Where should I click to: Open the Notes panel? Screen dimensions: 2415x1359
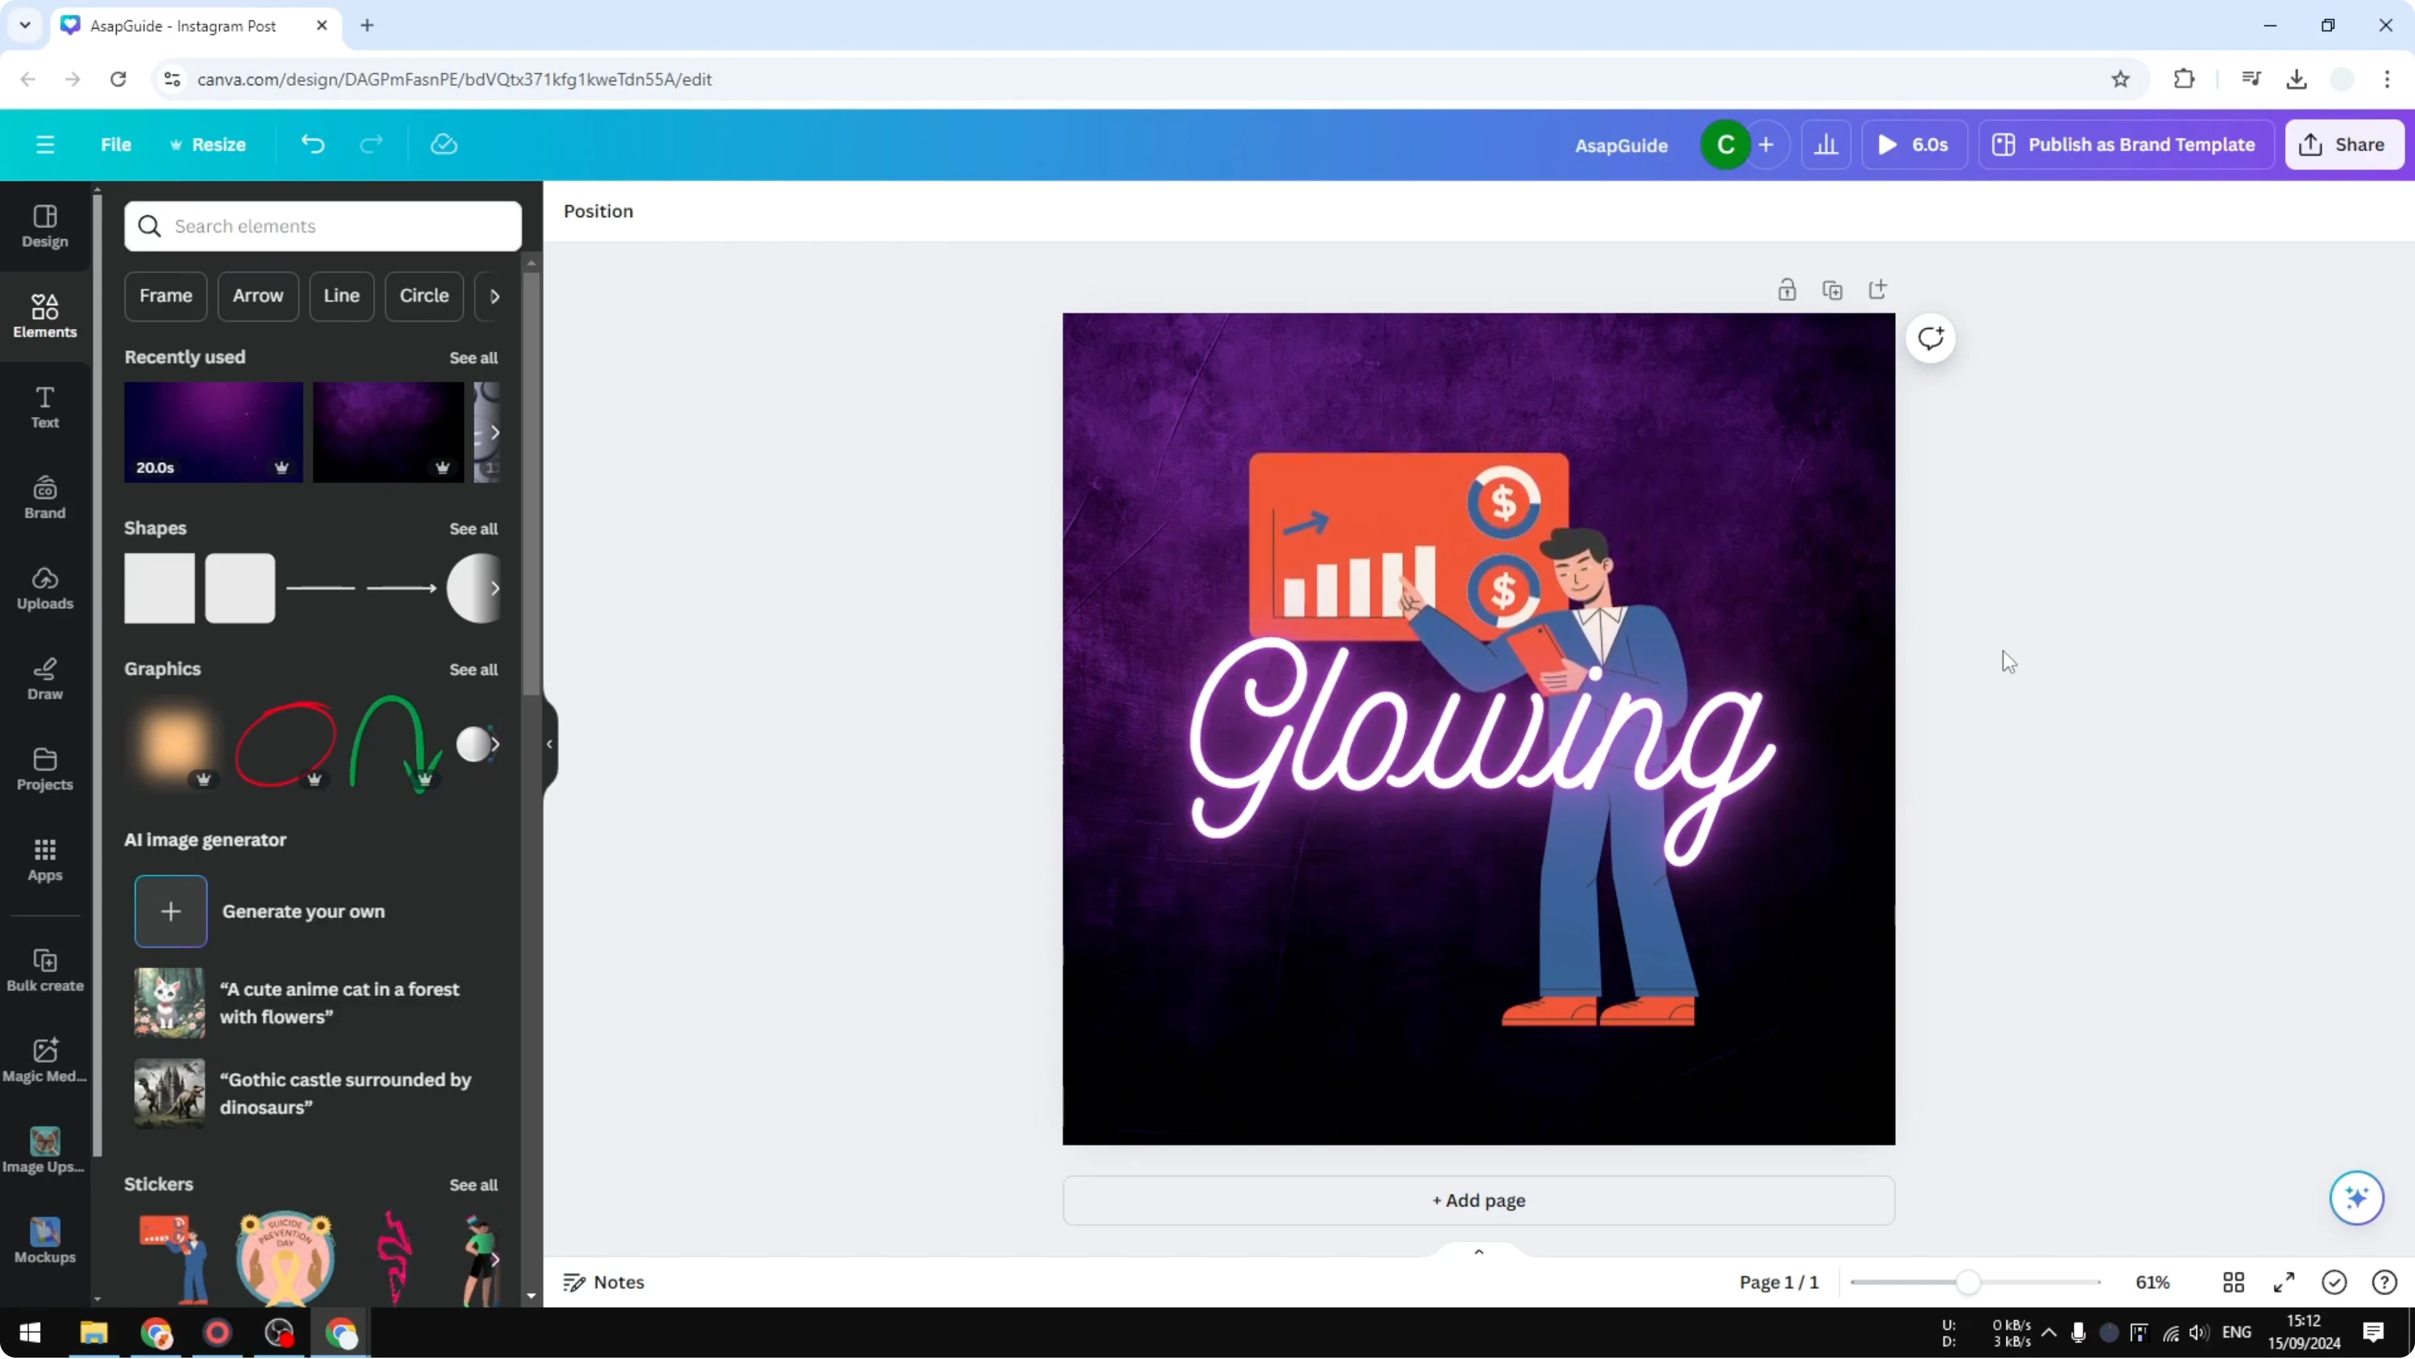tap(604, 1282)
